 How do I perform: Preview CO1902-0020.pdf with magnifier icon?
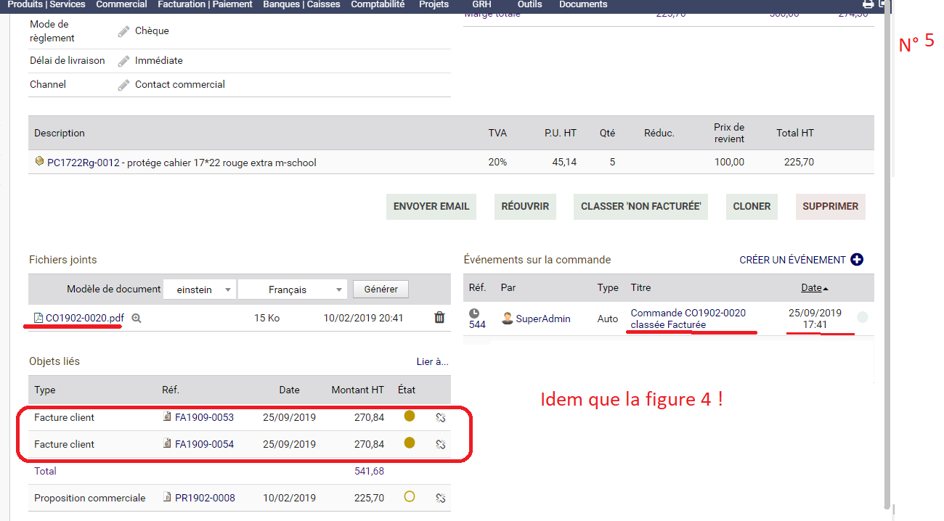pos(136,318)
